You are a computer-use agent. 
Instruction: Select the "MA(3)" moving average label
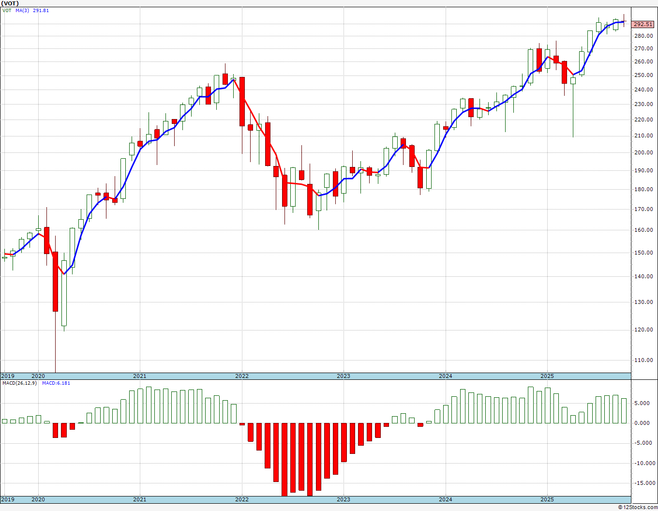click(23, 11)
